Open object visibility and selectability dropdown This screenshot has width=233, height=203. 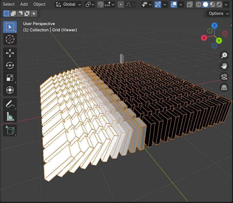pos(147,5)
